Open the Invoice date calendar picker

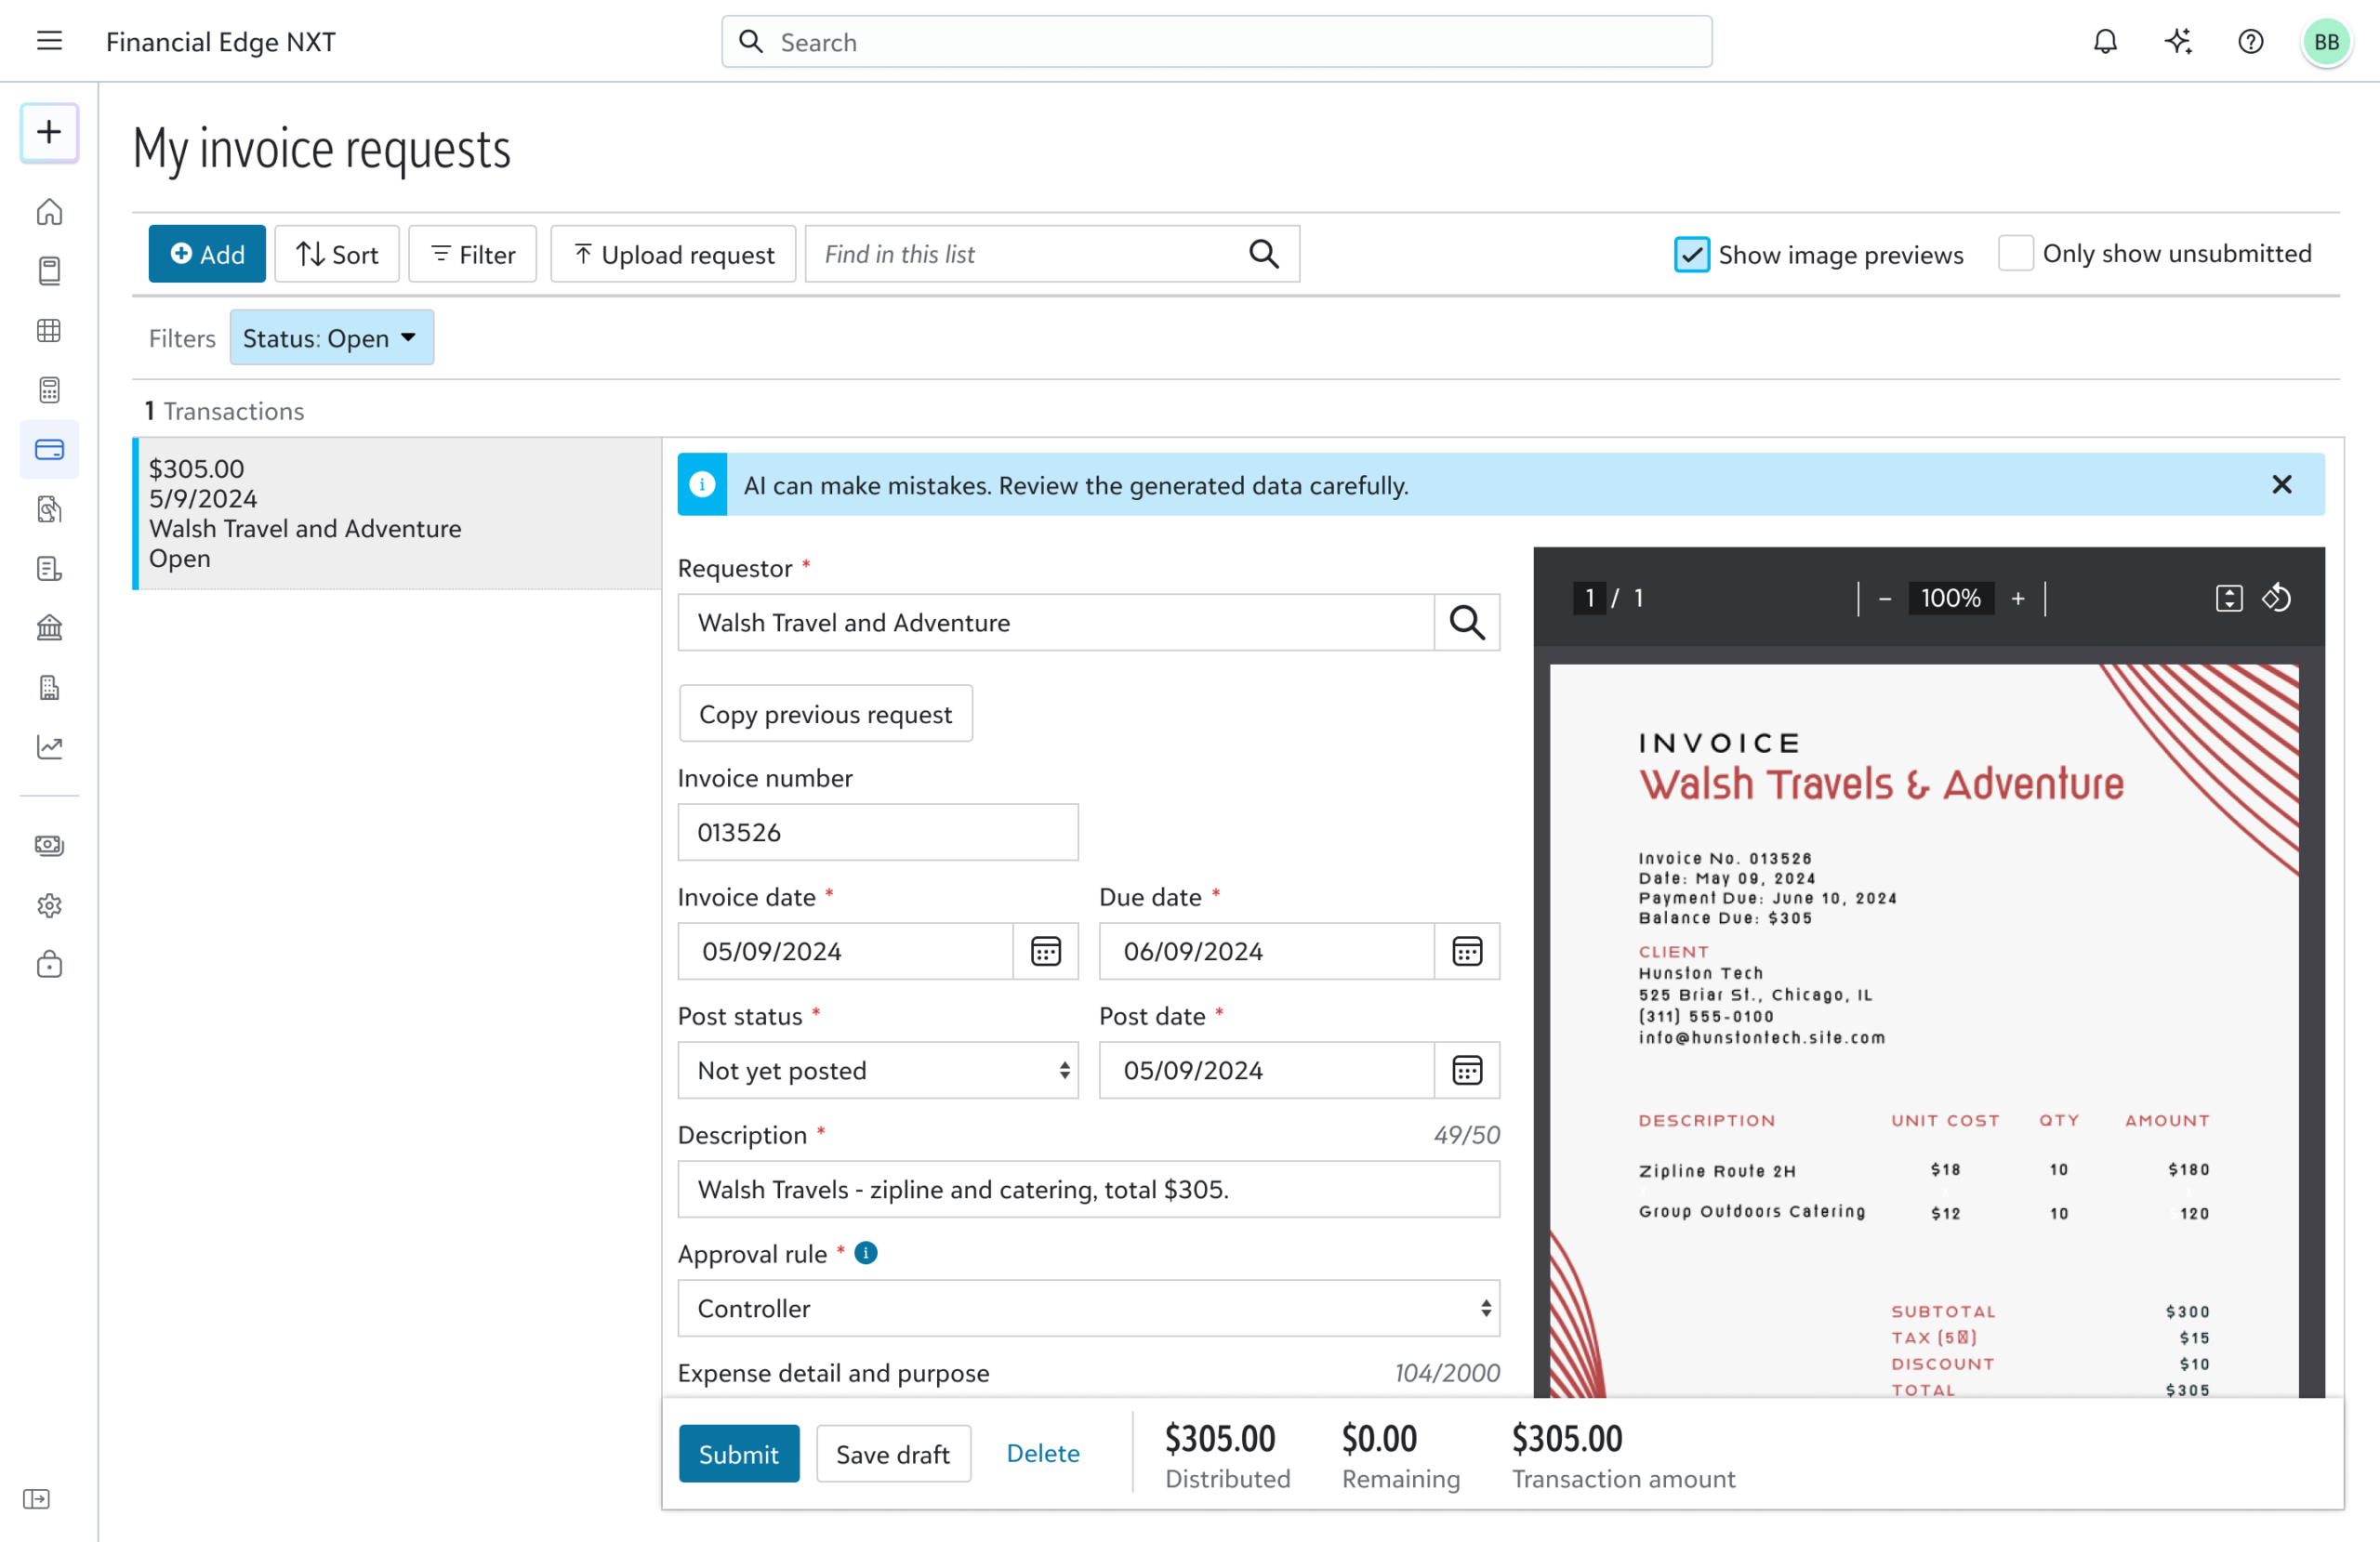tap(1046, 951)
